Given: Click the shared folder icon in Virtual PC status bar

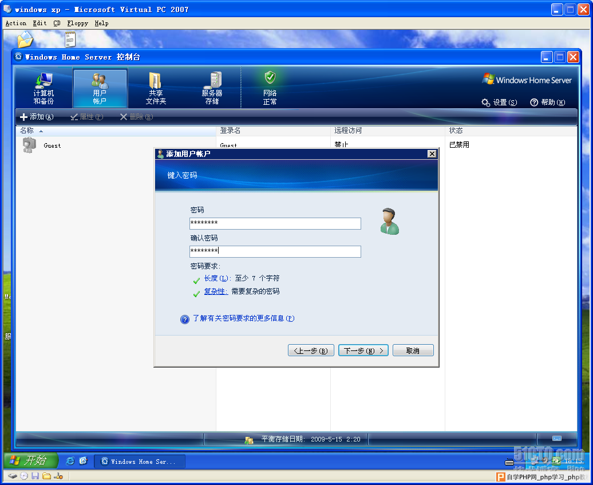Looking at the screenshot, I should click(x=46, y=476).
